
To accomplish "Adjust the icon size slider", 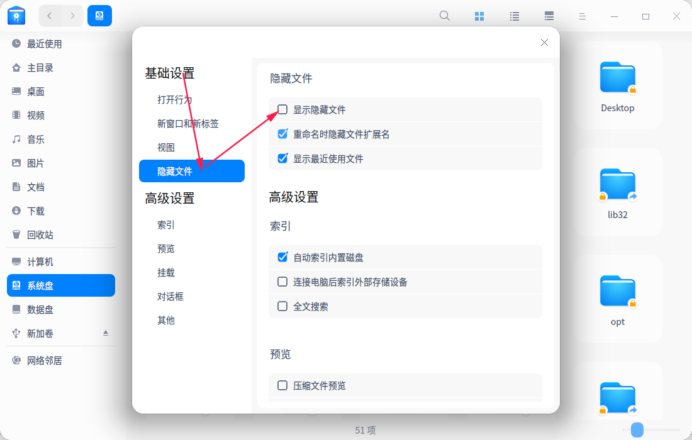I will point(637,429).
